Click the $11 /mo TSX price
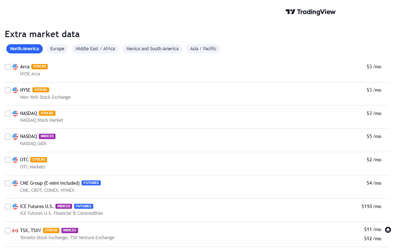The width and height of the screenshot is (397, 248). click(x=373, y=230)
